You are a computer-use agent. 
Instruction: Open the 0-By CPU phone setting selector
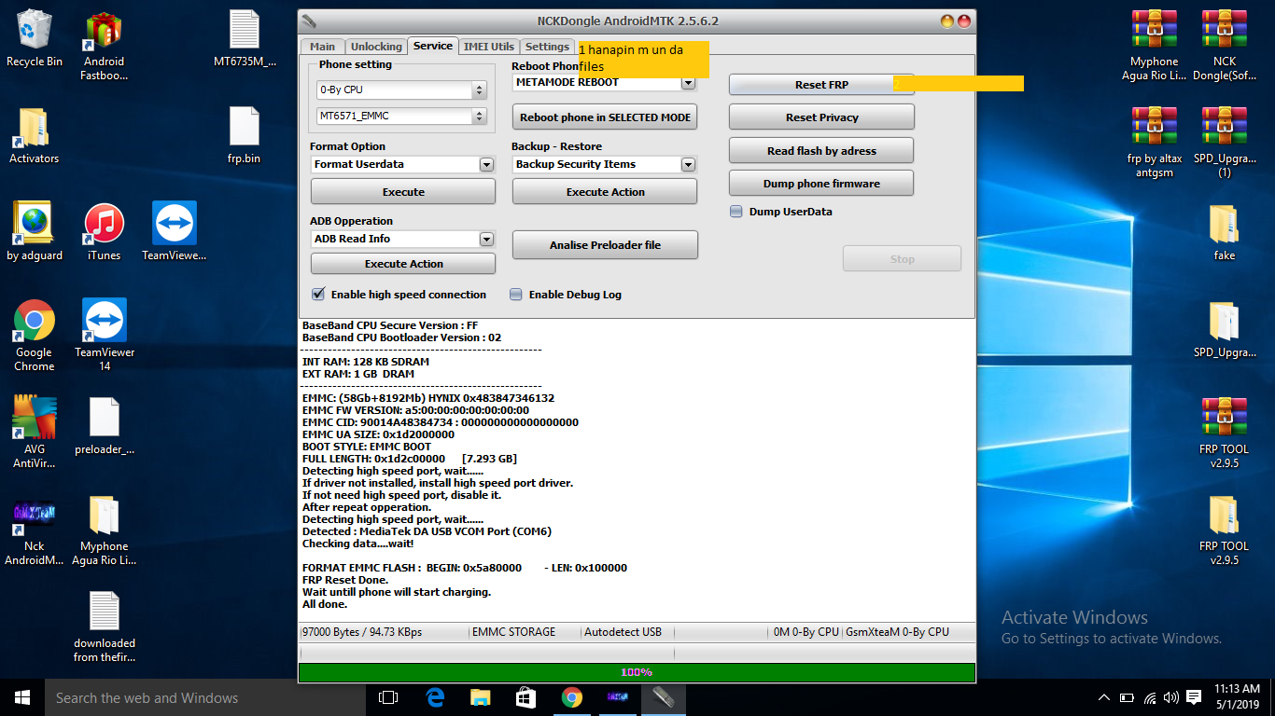(x=401, y=90)
